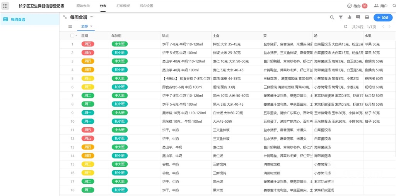Image resolution: width=396 pixels, height=196 pixels.
Task: Open the app grid launcher icon
Action: pos(5,6)
